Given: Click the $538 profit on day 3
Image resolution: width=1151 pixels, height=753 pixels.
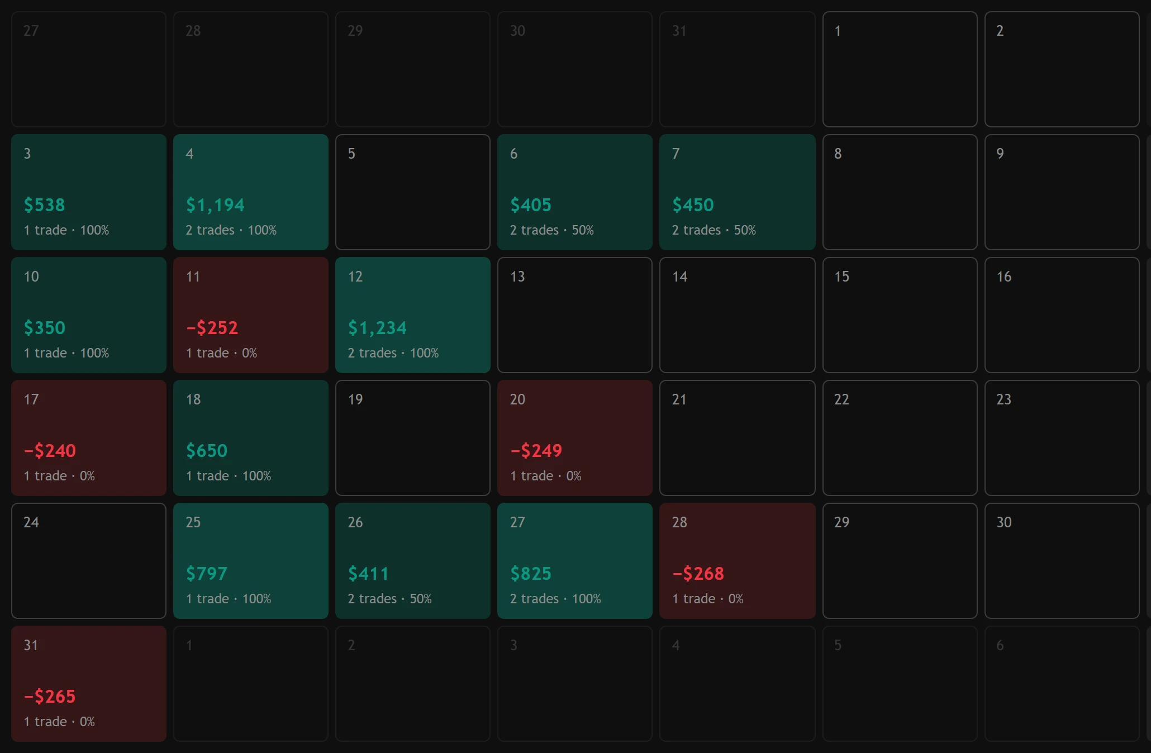Looking at the screenshot, I should pos(44,205).
